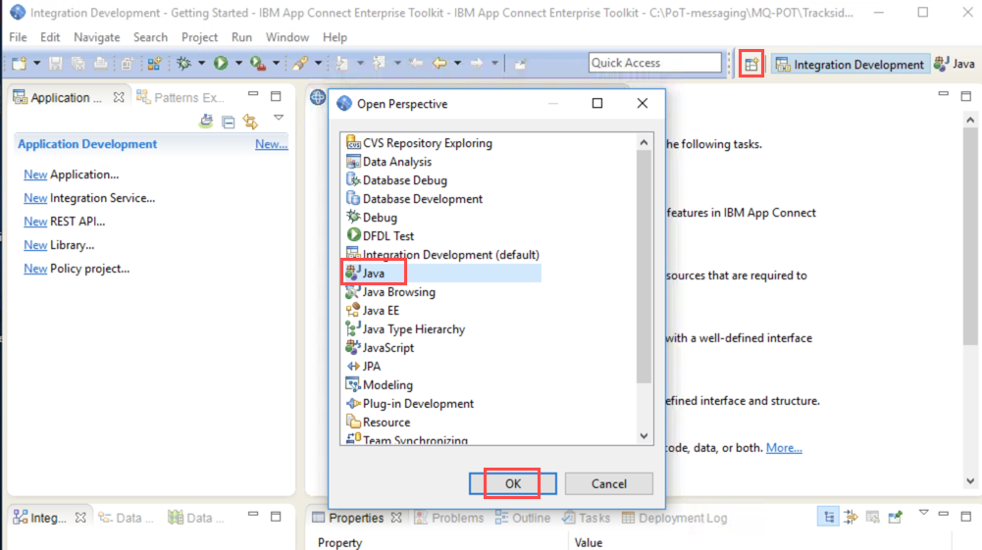Open the Search menu

[x=150, y=37]
